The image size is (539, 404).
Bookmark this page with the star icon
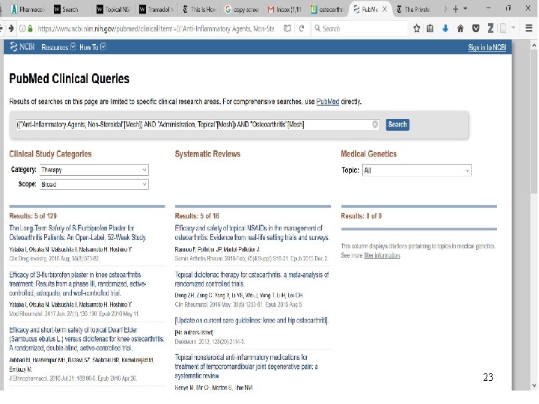coord(417,28)
